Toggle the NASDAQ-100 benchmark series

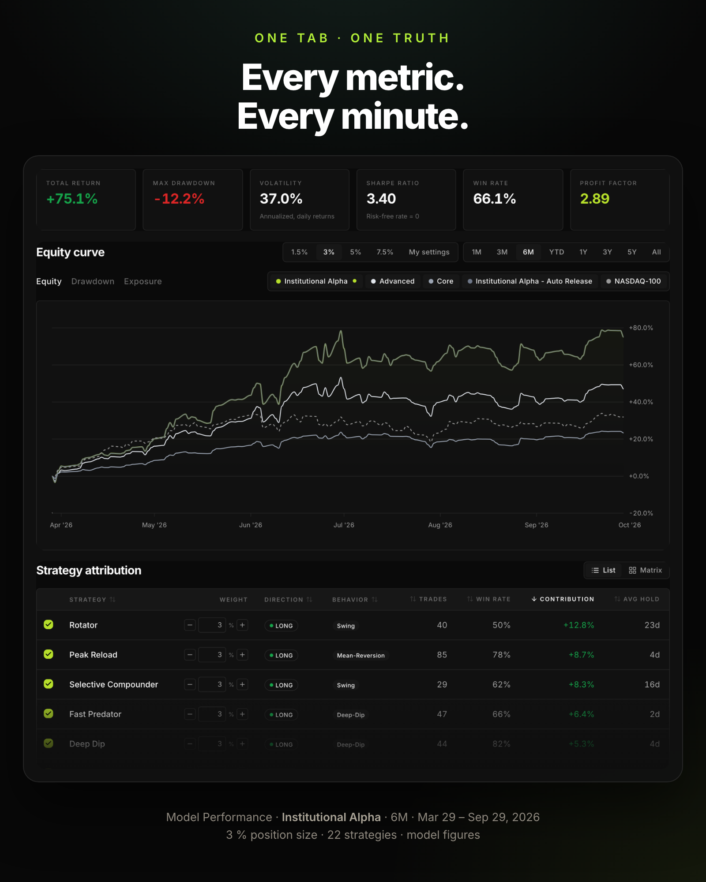pyautogui.click(x=634, y=281)
